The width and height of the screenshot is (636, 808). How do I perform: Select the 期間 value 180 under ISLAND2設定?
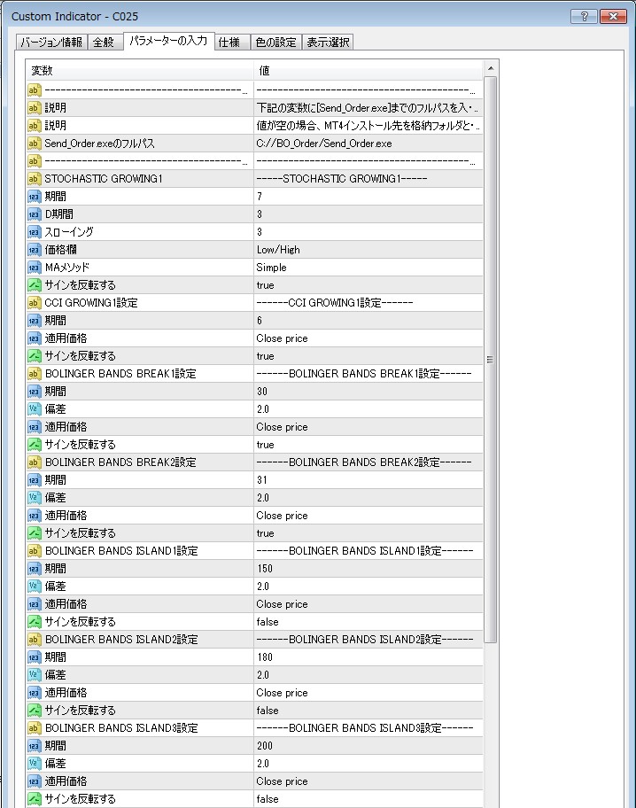pyautogui.click(x=265, y=657)
